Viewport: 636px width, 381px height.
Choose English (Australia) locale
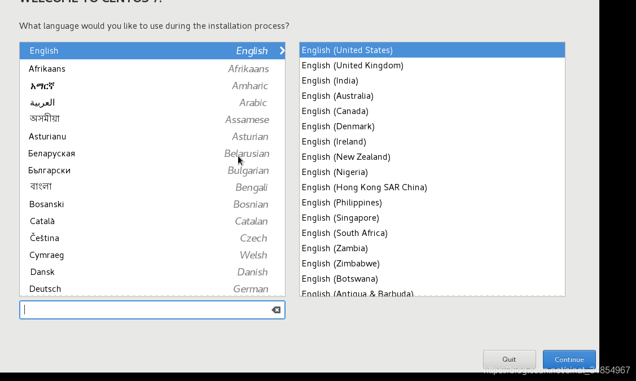(x=432, y=96)
